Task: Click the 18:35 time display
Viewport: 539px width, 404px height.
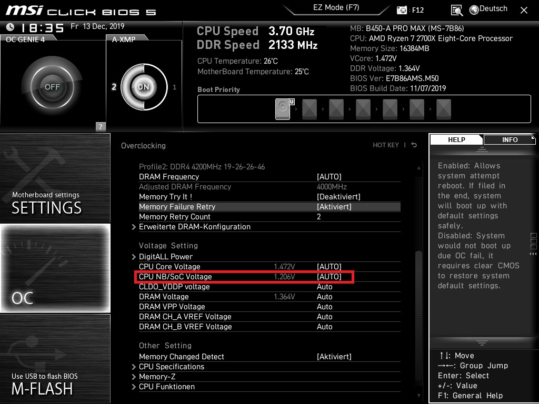Action: [x=42, y=27]
